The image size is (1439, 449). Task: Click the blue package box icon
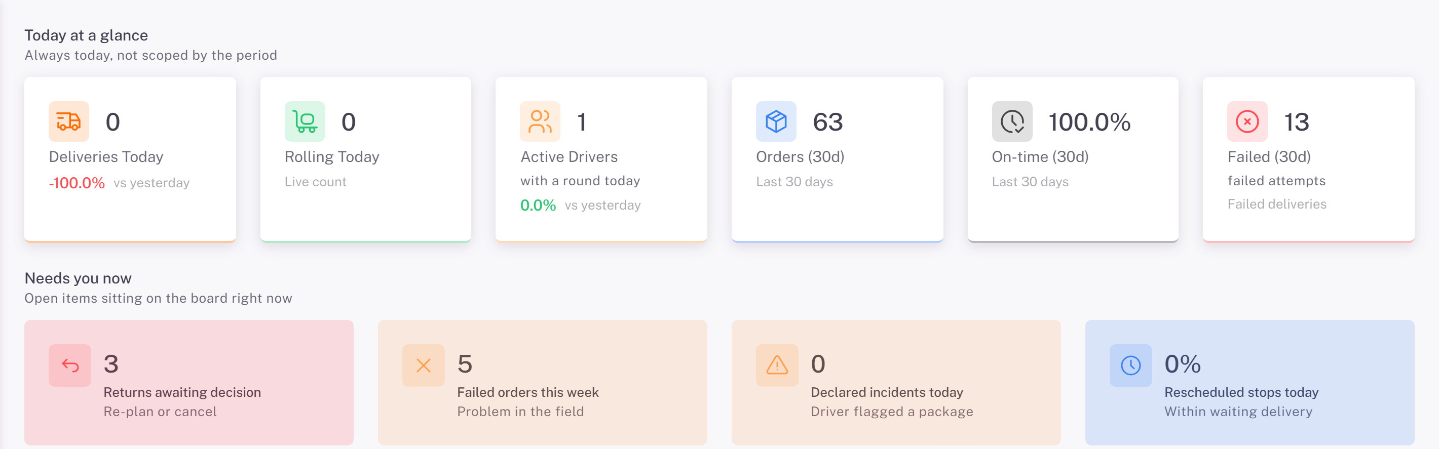point(776,121)
